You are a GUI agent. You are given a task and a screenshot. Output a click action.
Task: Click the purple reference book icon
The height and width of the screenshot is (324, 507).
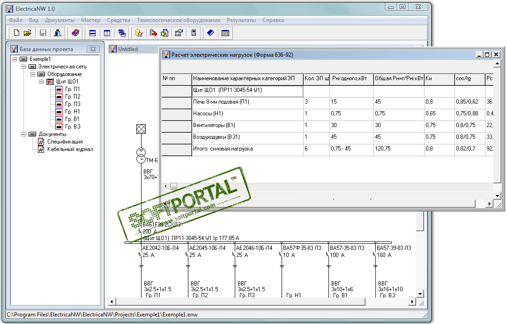click(x=75, y=33)
